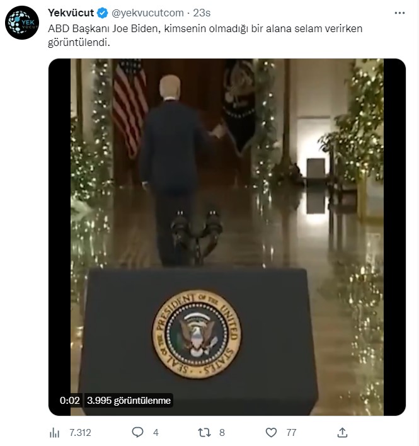Click the reply count of 4
This screenshot has width=419, height=446.
pos(156,433)
